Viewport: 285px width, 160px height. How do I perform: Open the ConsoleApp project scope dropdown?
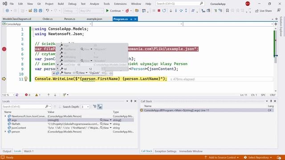(47, 24)
